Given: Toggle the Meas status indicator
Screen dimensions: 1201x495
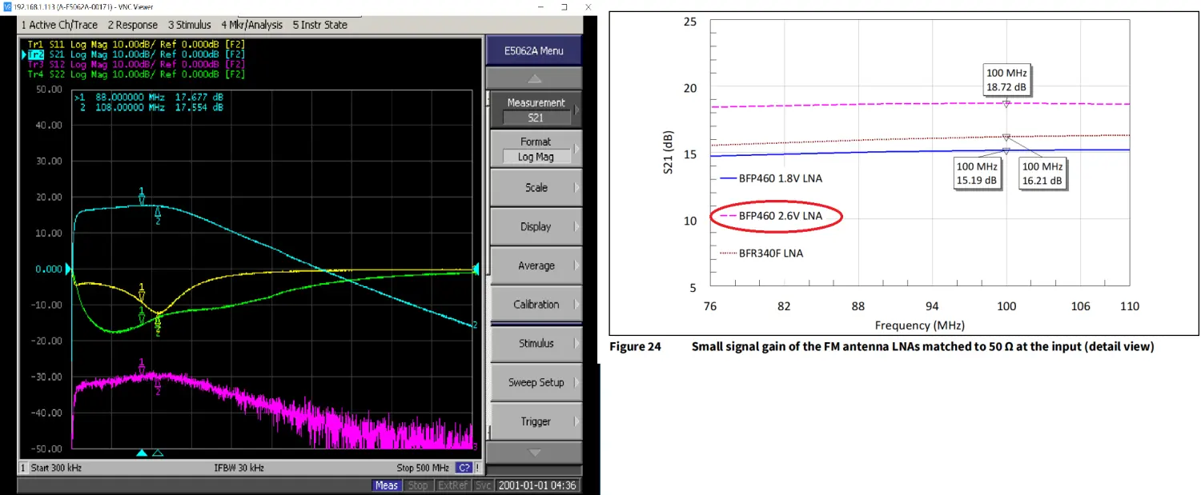Looking at the screenshot, I should (x=387, y=485).
